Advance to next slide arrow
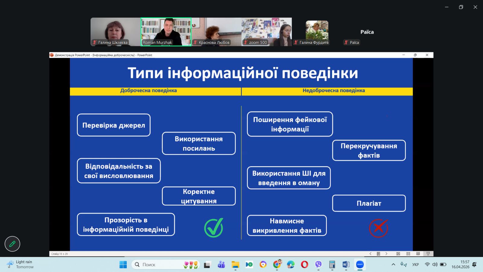This screenshot has width=483, height=272. [x=386, y=254]
